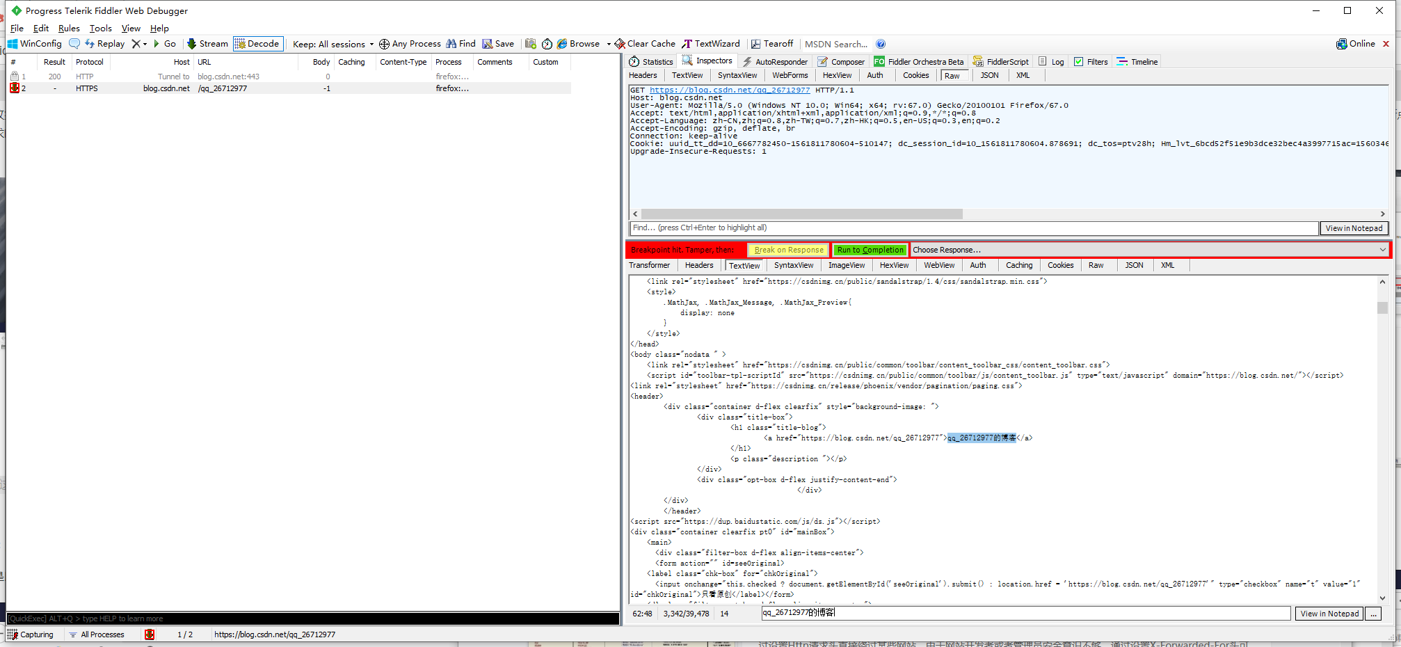1401x647 pixels.
Task: Click the Remove sessions X icon
Action: (x=136, y=44)
